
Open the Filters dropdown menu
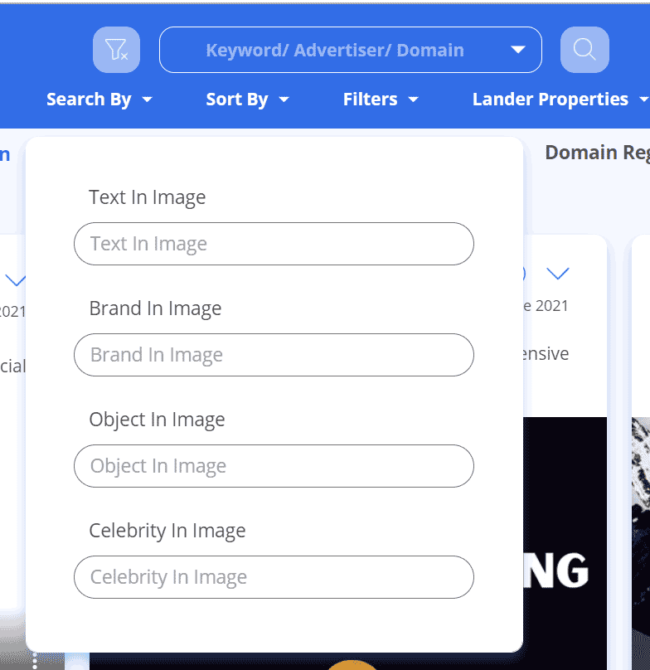pyautogui.click(x=380, y=100)
